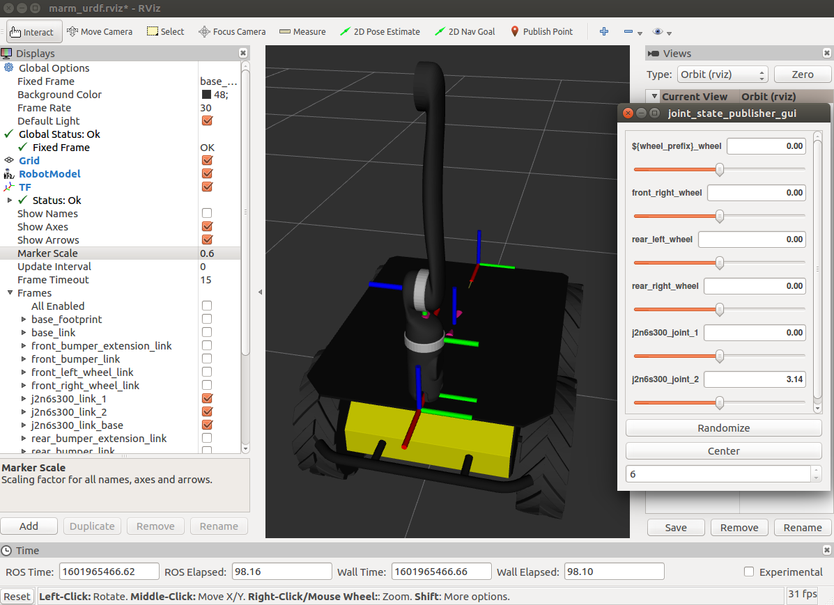Click the j2n6s300_joint_2 value field
The image size is (834, 605).
[x=755, y=379]
